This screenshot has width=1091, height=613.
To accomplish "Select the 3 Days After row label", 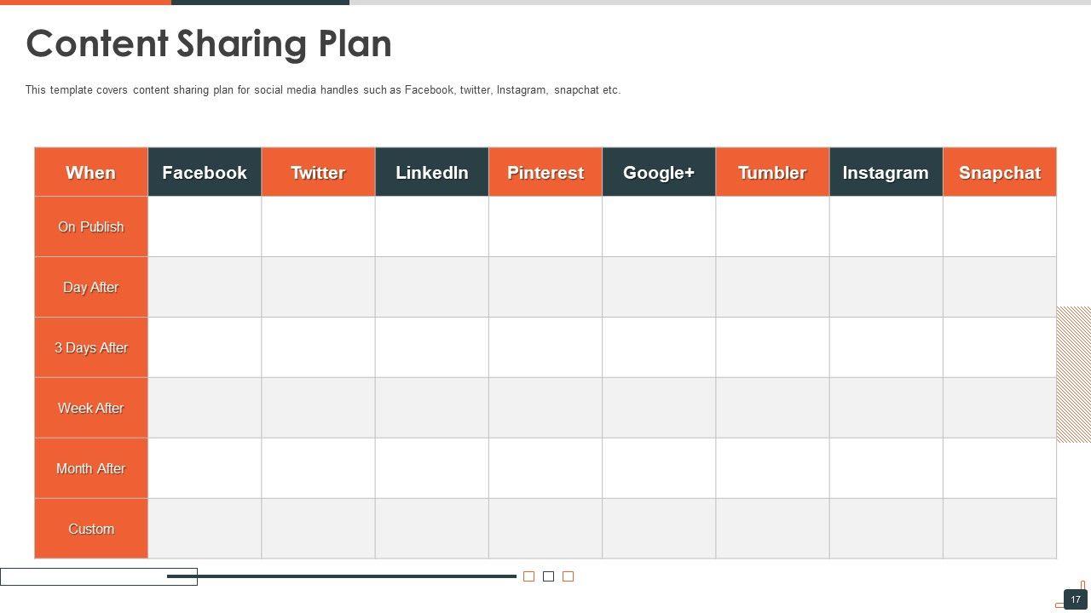I will point(91,348).
